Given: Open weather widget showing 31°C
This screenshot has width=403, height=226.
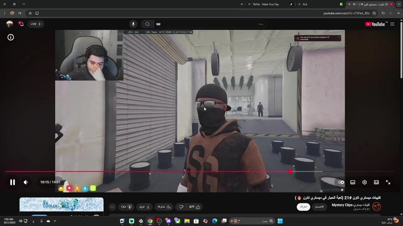Looking at the screenshot, I should [x=390, y=221].
